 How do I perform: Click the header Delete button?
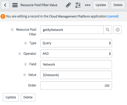coord(118,5)
